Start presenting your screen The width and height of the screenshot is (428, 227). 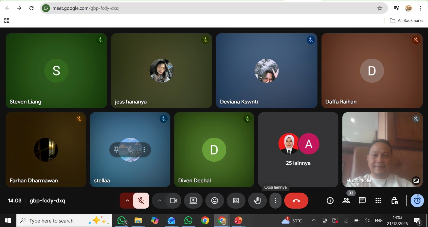[x=193, y=201]
